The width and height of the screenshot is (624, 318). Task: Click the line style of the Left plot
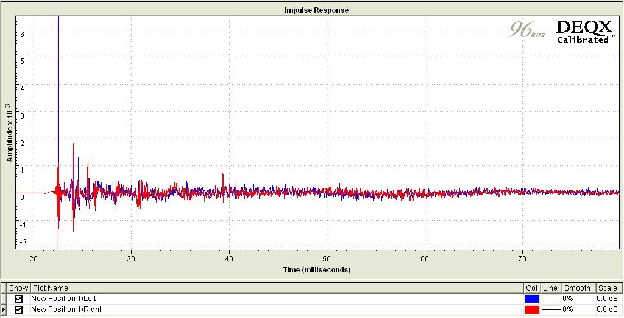[x=551, y=299]
